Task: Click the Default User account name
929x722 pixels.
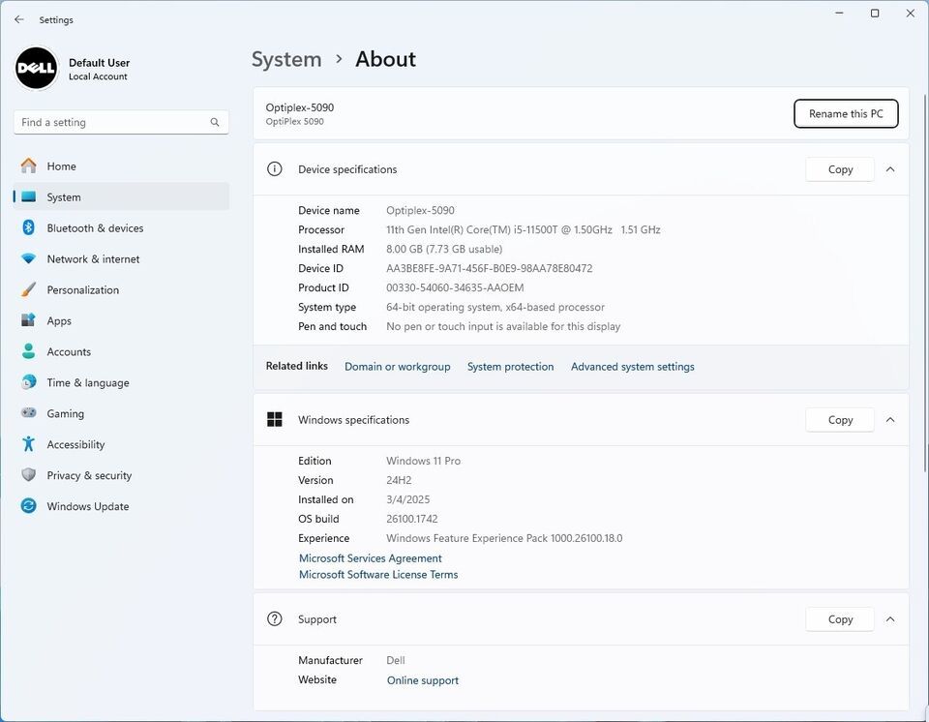Action: (x=99, y=62)
